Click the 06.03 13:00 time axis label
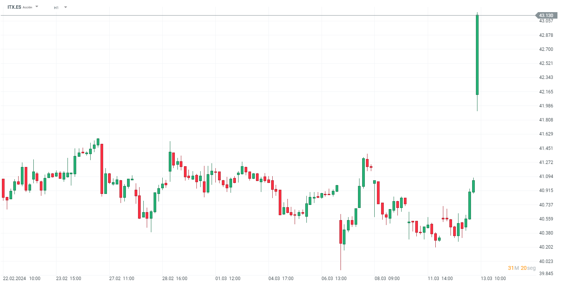The width and height of the screenshot is (562, 285). point(334,279)
